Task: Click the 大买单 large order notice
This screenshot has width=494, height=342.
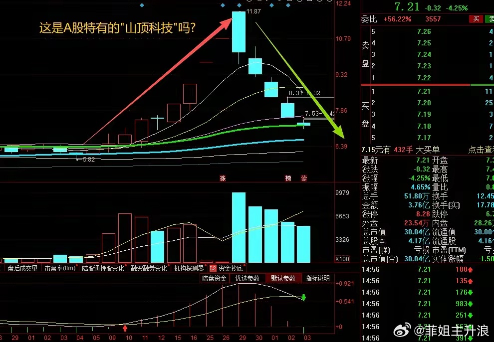Action: pos(428,150)
